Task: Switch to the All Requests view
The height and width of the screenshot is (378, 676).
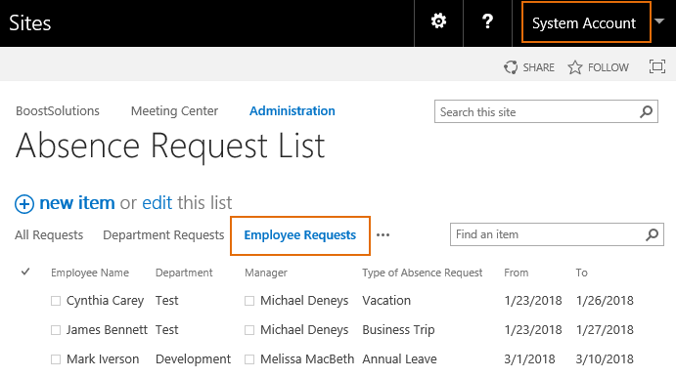Action: (49, 235)
